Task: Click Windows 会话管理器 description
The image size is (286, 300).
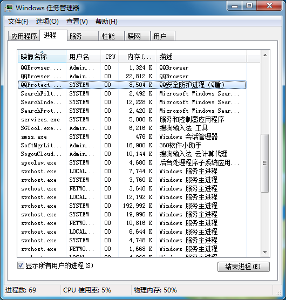Action: (x=188, y=137)
